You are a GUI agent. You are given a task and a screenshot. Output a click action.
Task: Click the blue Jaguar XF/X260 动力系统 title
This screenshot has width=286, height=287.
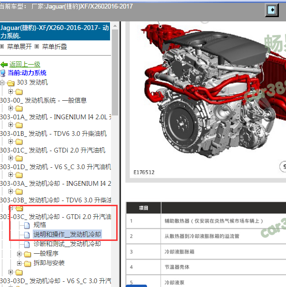point(55,31)
